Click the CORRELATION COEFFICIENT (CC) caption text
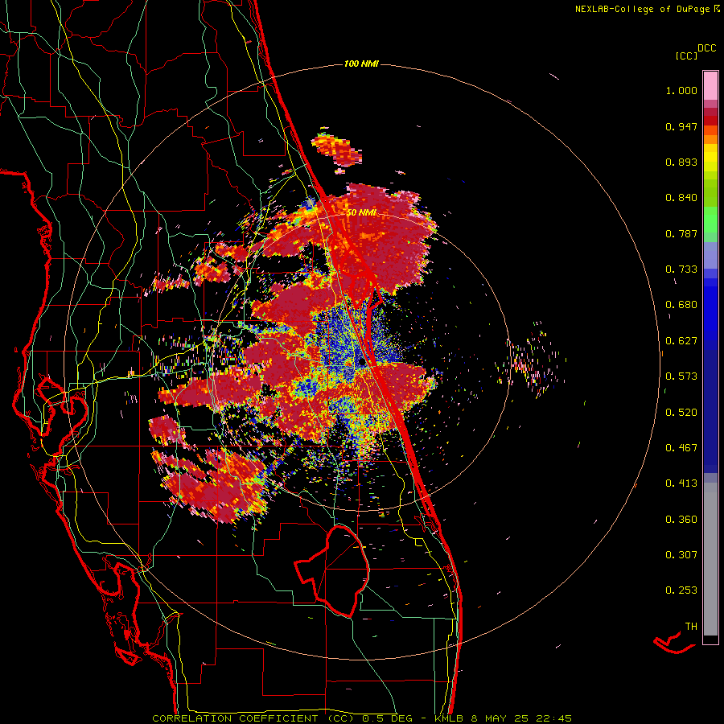 253,718
